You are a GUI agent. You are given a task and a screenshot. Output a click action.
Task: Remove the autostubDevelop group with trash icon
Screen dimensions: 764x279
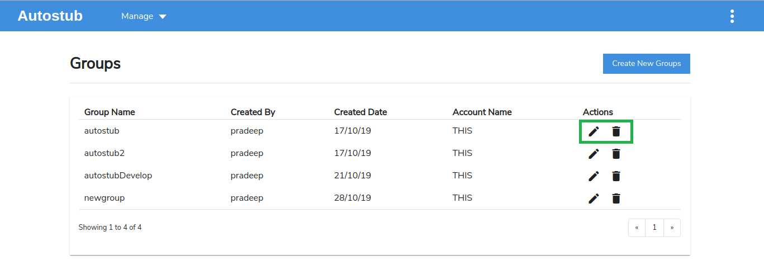click(616, 176)
